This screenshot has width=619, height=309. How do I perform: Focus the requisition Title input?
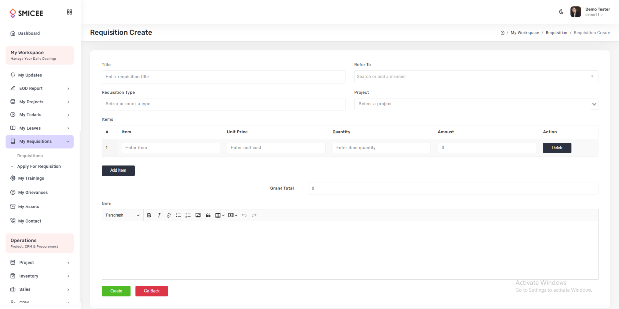(x=224, y=77)
